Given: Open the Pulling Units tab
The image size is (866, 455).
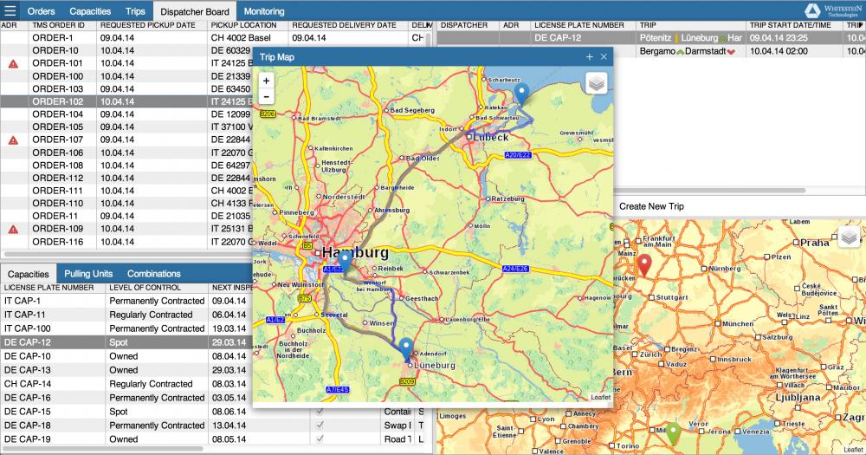Looking at the screenshot, I should [88, 274].
